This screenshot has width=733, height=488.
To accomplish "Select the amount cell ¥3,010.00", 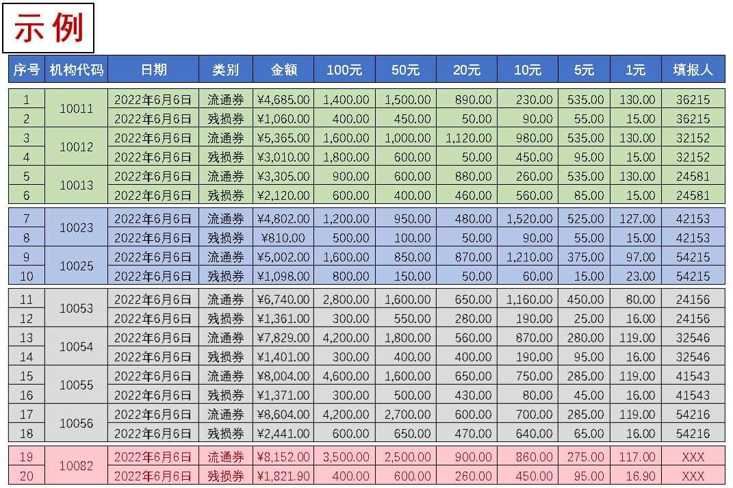I will click(x=284, y=157).
